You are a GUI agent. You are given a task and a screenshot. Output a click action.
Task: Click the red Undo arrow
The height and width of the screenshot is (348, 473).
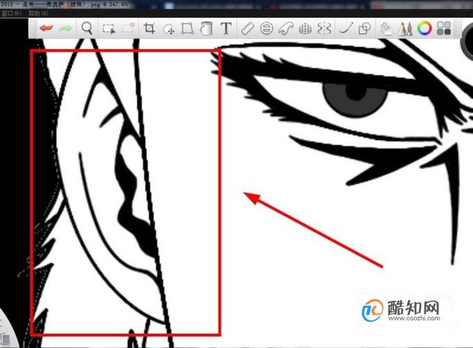point(46,28)
